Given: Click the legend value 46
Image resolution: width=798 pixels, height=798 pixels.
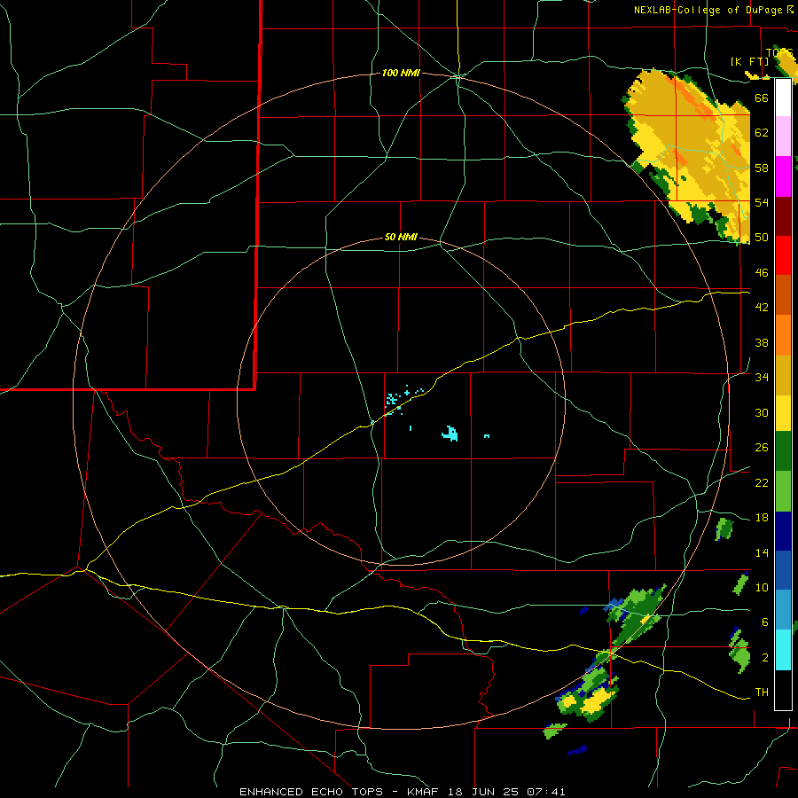Looking at the screenshot, I should (x=762, y=273).
